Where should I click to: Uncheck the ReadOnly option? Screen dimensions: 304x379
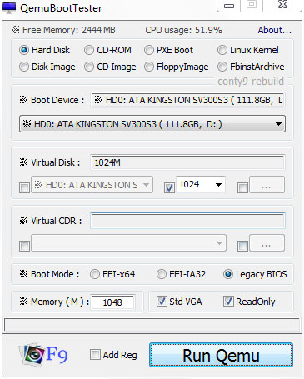pos(228,302)
